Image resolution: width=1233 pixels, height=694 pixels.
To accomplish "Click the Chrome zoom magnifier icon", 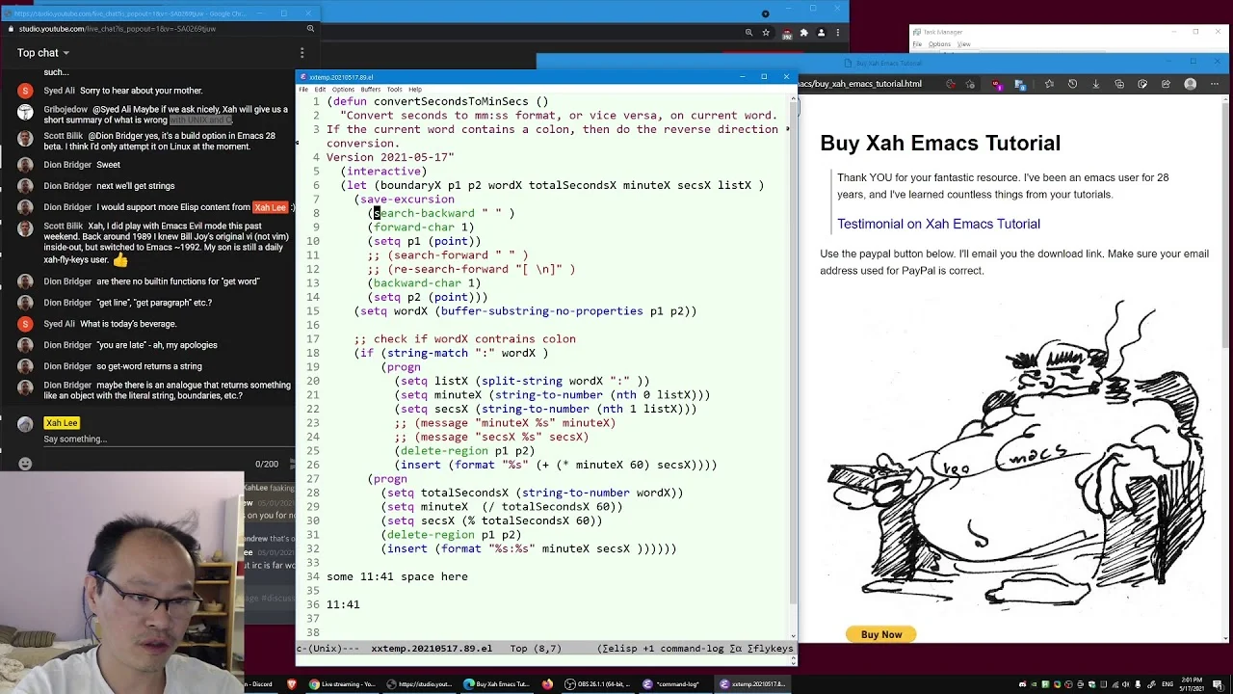I will coord(748,33).
